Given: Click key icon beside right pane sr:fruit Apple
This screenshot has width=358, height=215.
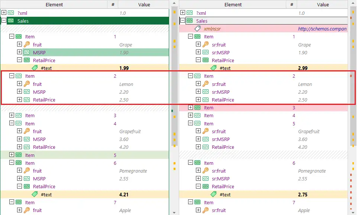Looking at the screenshot, I should coord(206,210).
